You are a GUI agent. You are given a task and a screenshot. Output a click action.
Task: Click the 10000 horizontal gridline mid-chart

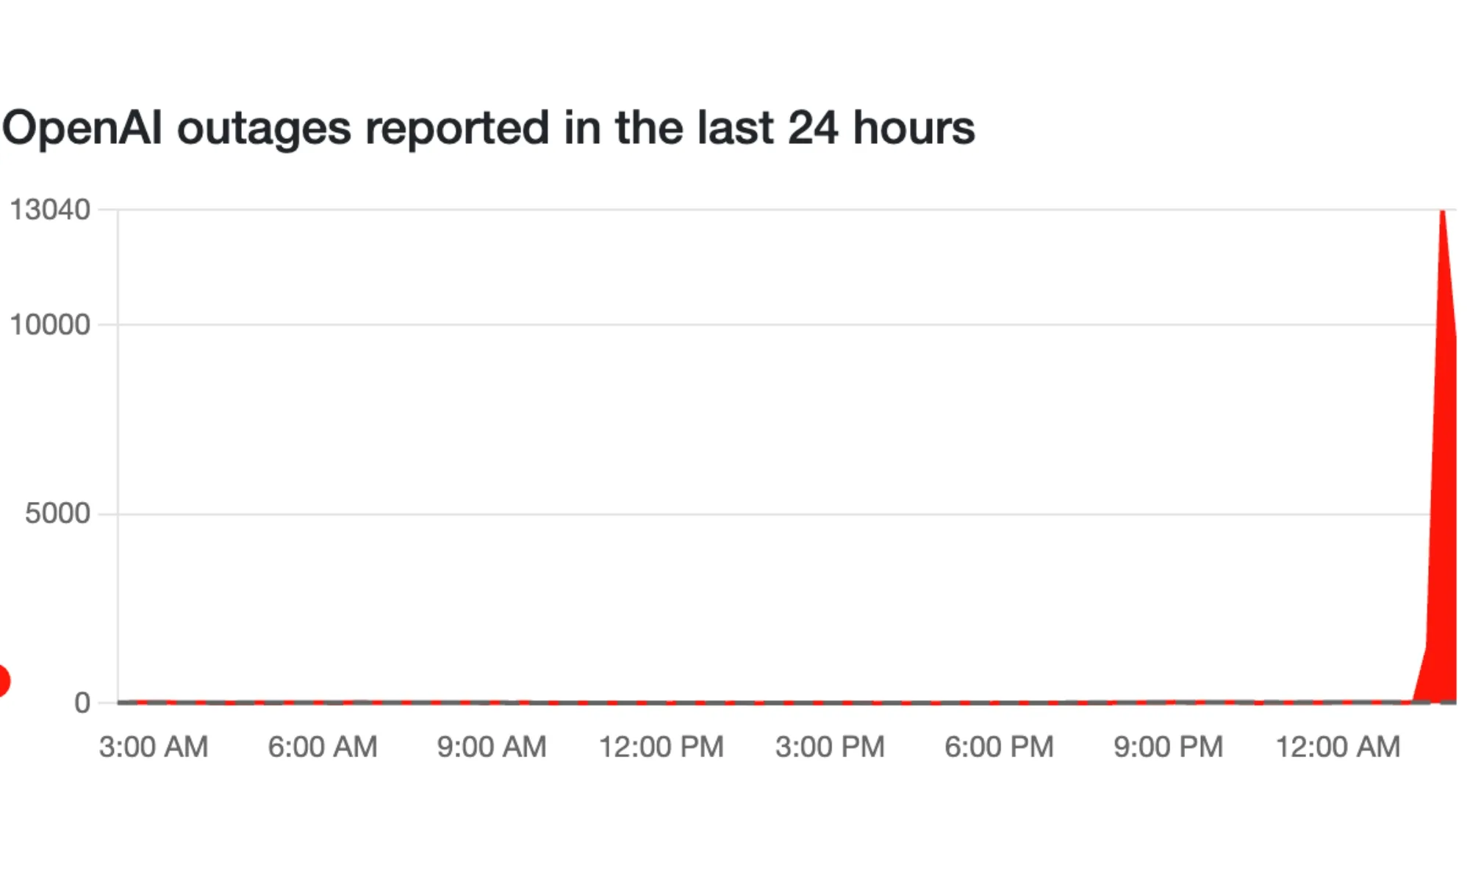tap(772, 325)
